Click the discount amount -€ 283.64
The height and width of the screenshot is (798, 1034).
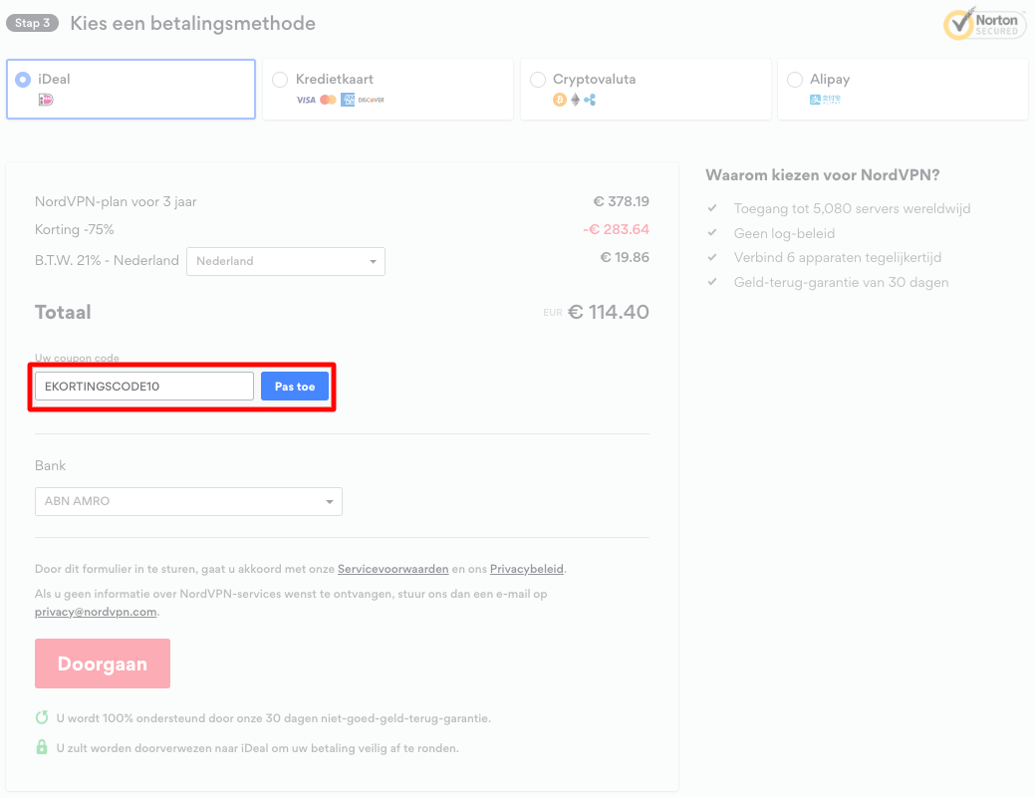click(x=616, y=229)
